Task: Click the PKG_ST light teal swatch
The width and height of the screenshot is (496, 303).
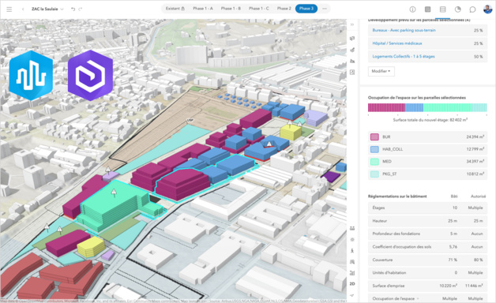Action: (x=374, y=174)
